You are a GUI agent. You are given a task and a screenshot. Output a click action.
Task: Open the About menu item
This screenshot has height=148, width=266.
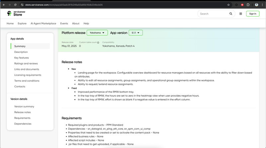[x=76, y=24]
